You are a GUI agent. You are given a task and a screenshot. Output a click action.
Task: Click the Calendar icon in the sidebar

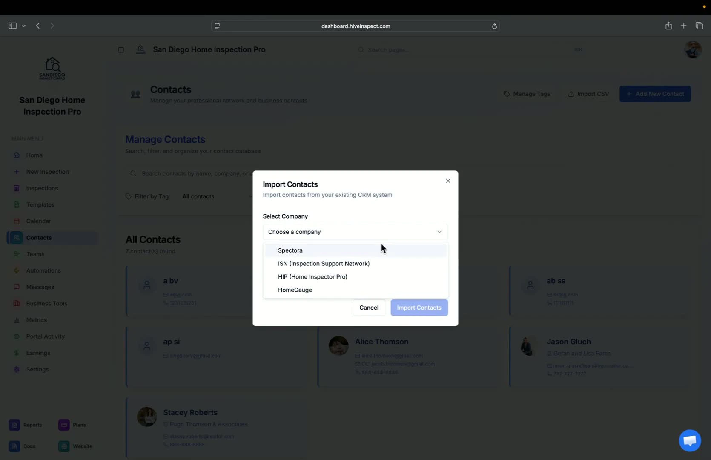pyautogui.click(x=16, y=221)
